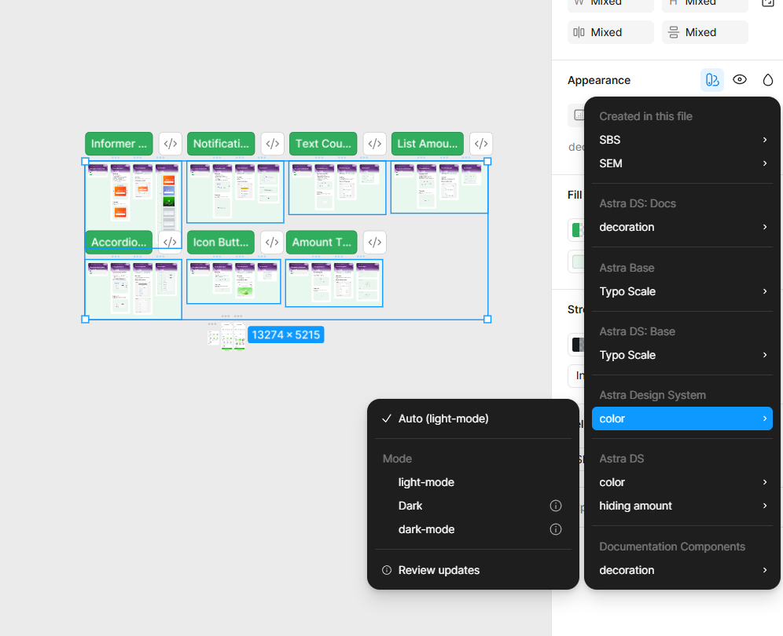Screen dimensions: 783x636
Task: Toggle layer visibility with the eye icon
Action: click(x=740, y=80)
